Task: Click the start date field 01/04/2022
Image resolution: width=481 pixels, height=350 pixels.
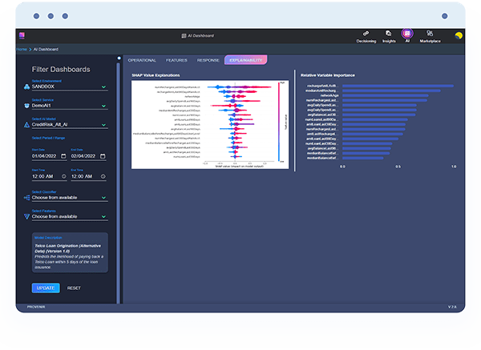Action: coord(49,156)
